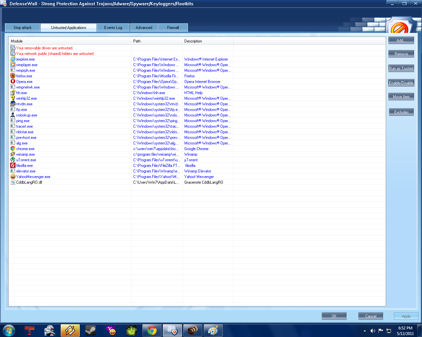The width and height of the screenshot is (422, 337).
Task: Click the network tray icon
Action: pos(389,331)
